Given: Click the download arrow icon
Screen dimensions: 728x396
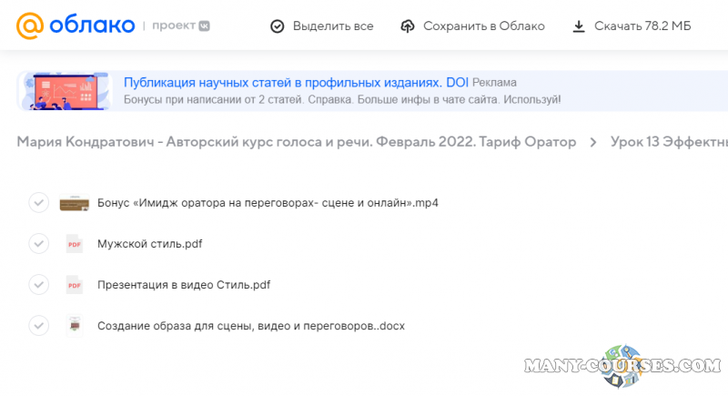Looking at the screenshot, I should pyautogui.click(x=579, y=26).
